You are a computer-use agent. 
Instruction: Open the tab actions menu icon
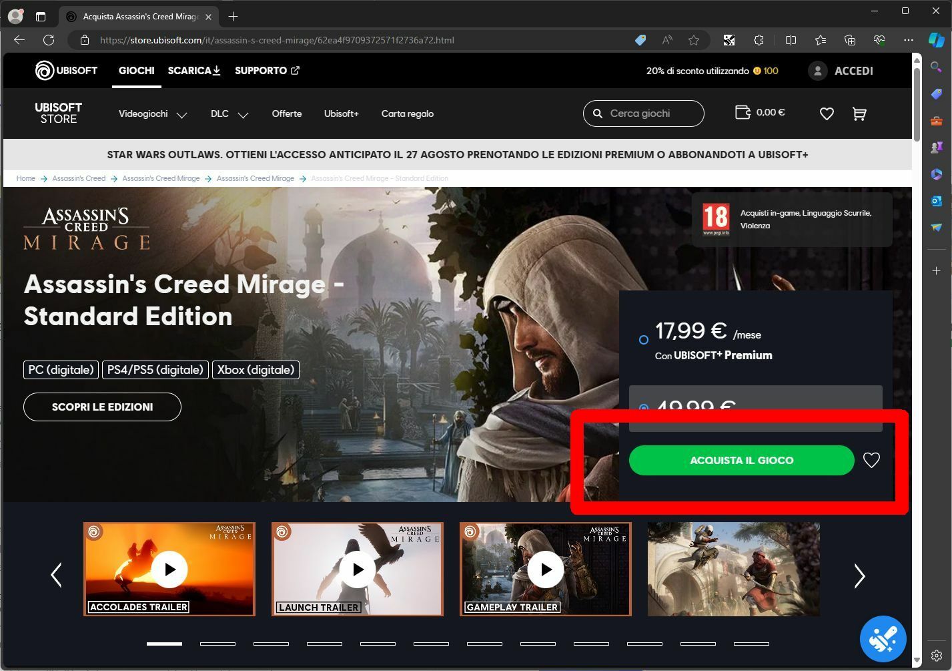41,16
